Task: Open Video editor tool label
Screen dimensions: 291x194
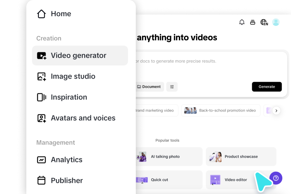Action: pyautogui.click(x=236, y=180)
